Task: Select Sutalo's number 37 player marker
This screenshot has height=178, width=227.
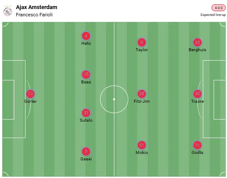Action: click(86, 113)
